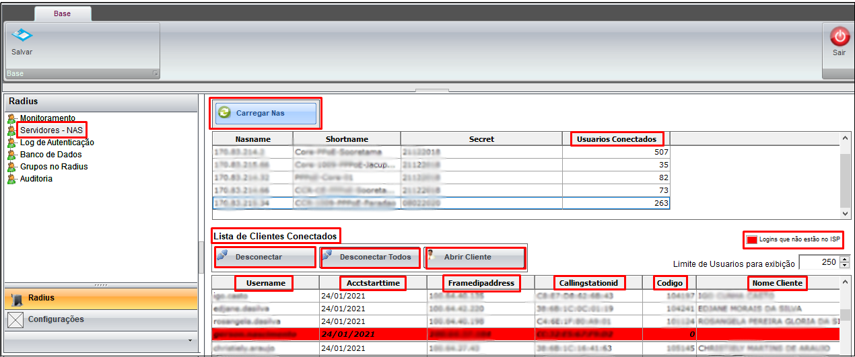
Task: Sort by Usuarios Conectados column header
Action: click(616, 139)
